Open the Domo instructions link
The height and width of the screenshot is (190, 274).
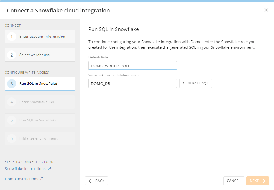(21, 179)
